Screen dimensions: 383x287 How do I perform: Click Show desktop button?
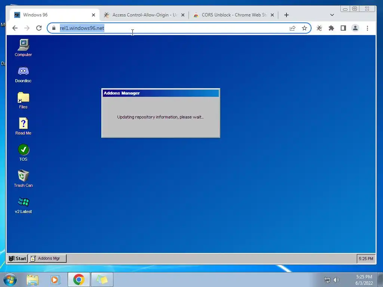380,280
